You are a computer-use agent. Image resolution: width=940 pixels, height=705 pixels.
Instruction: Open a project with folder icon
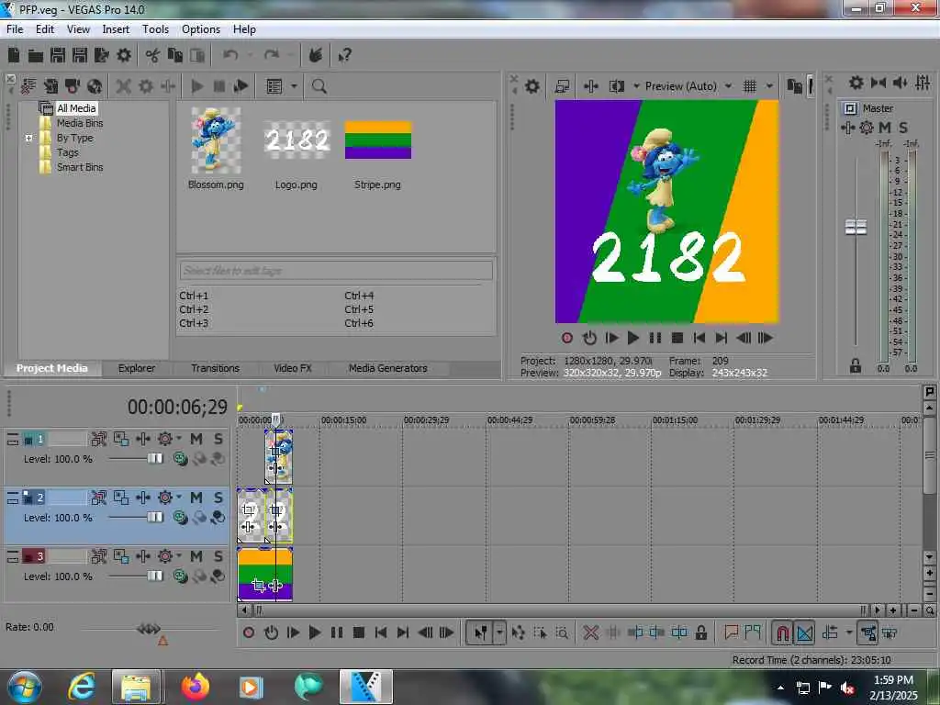click(x=36, y=56)
